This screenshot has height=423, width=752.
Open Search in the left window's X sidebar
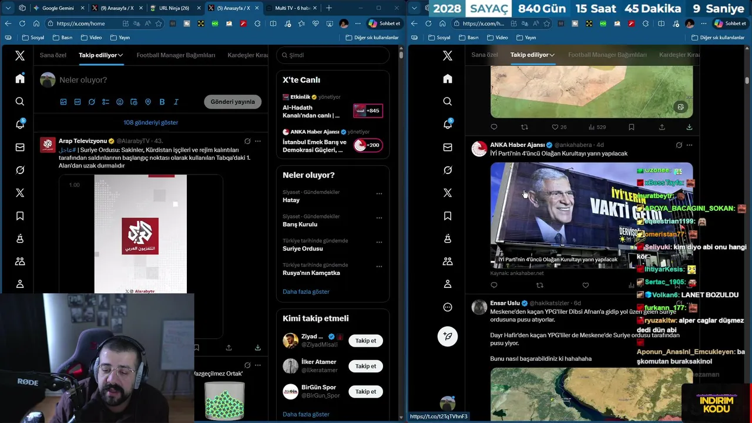tap(20, 102)
